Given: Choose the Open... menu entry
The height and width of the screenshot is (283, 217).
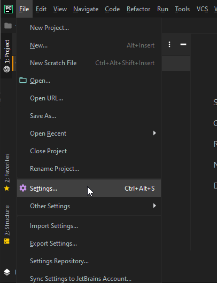Looking at the screenshot, I should [89, 81].
